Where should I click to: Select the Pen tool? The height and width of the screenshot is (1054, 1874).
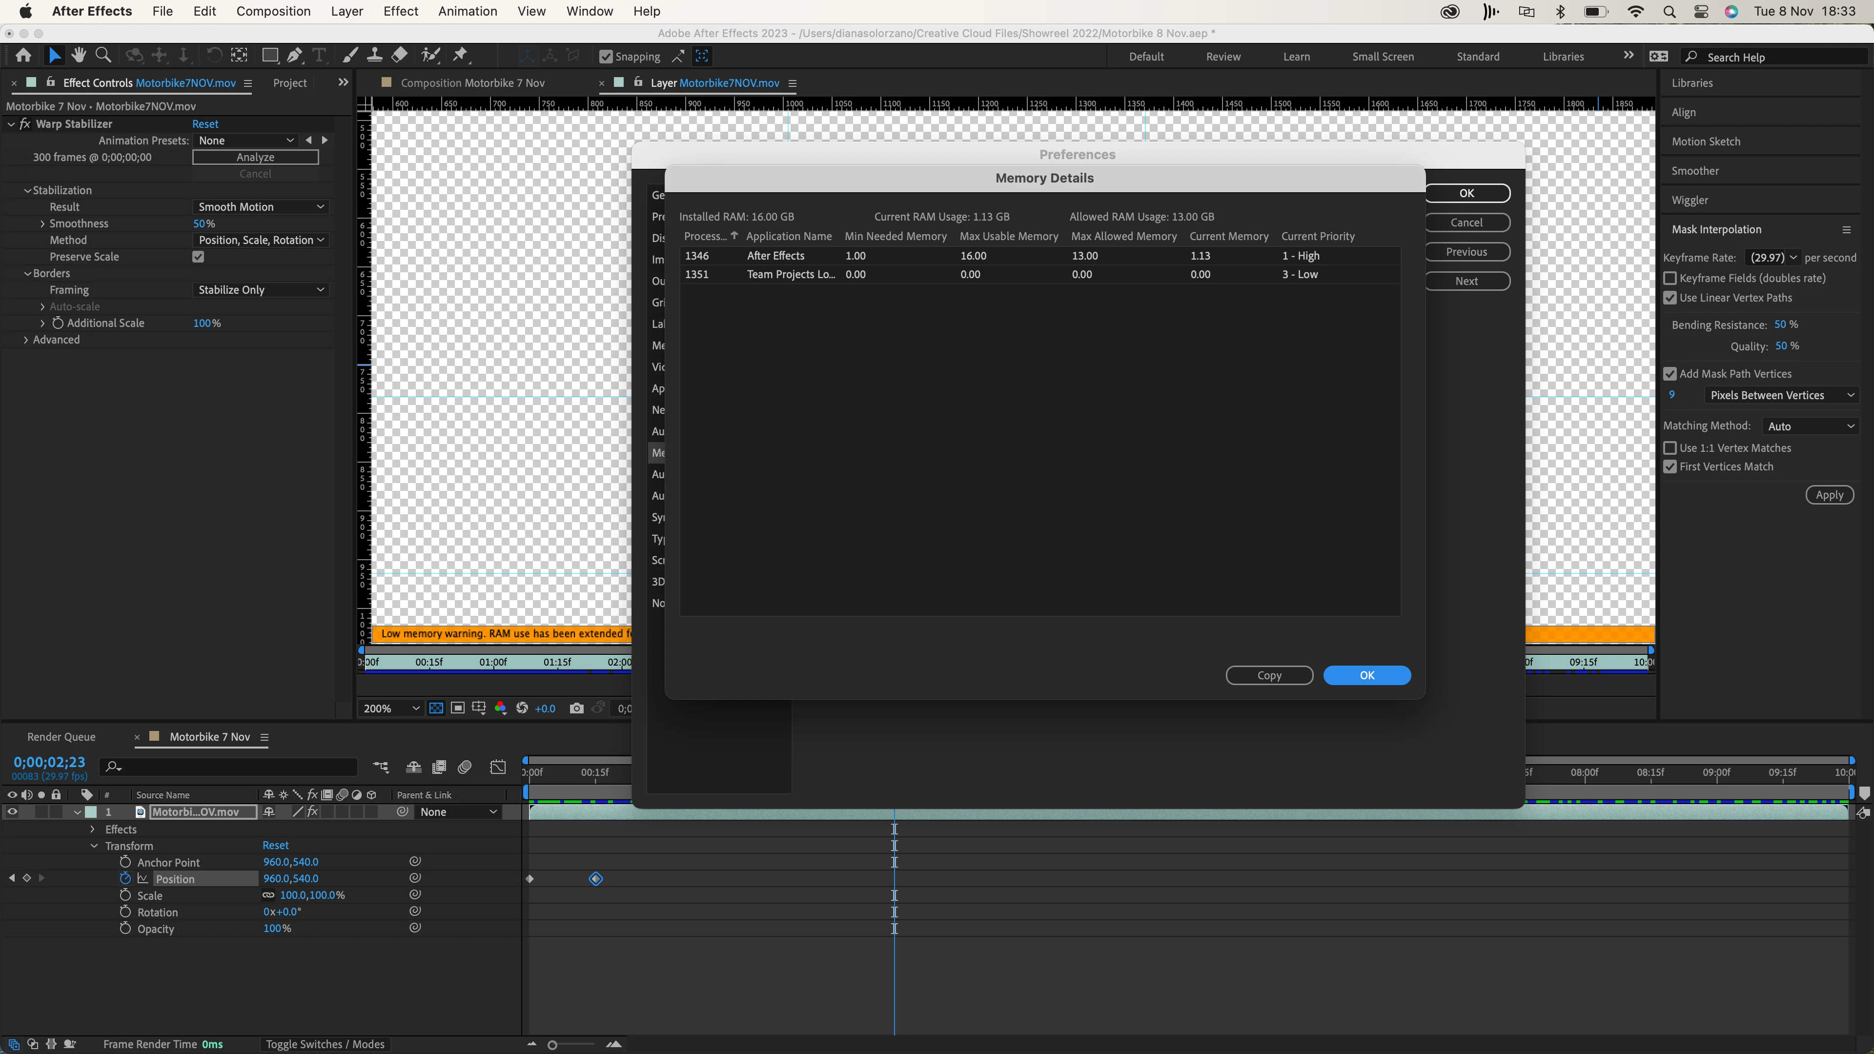(x=295, y=55)
